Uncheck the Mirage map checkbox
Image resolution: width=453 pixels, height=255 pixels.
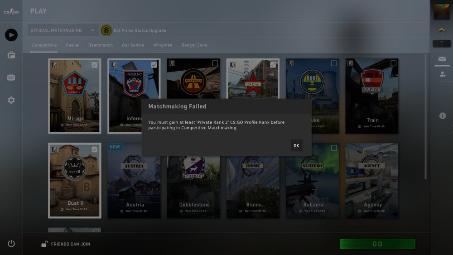pos(95,65)
